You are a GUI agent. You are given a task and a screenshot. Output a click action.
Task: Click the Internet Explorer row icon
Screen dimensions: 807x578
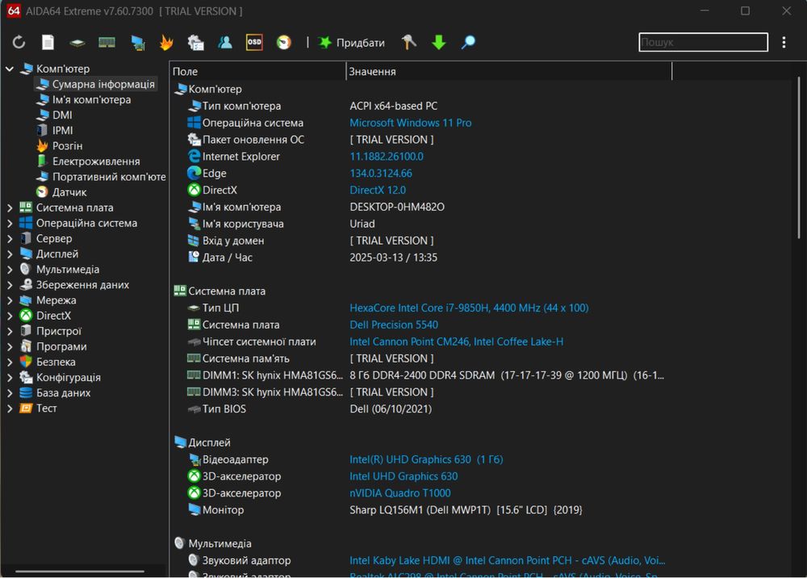[194, 156]
